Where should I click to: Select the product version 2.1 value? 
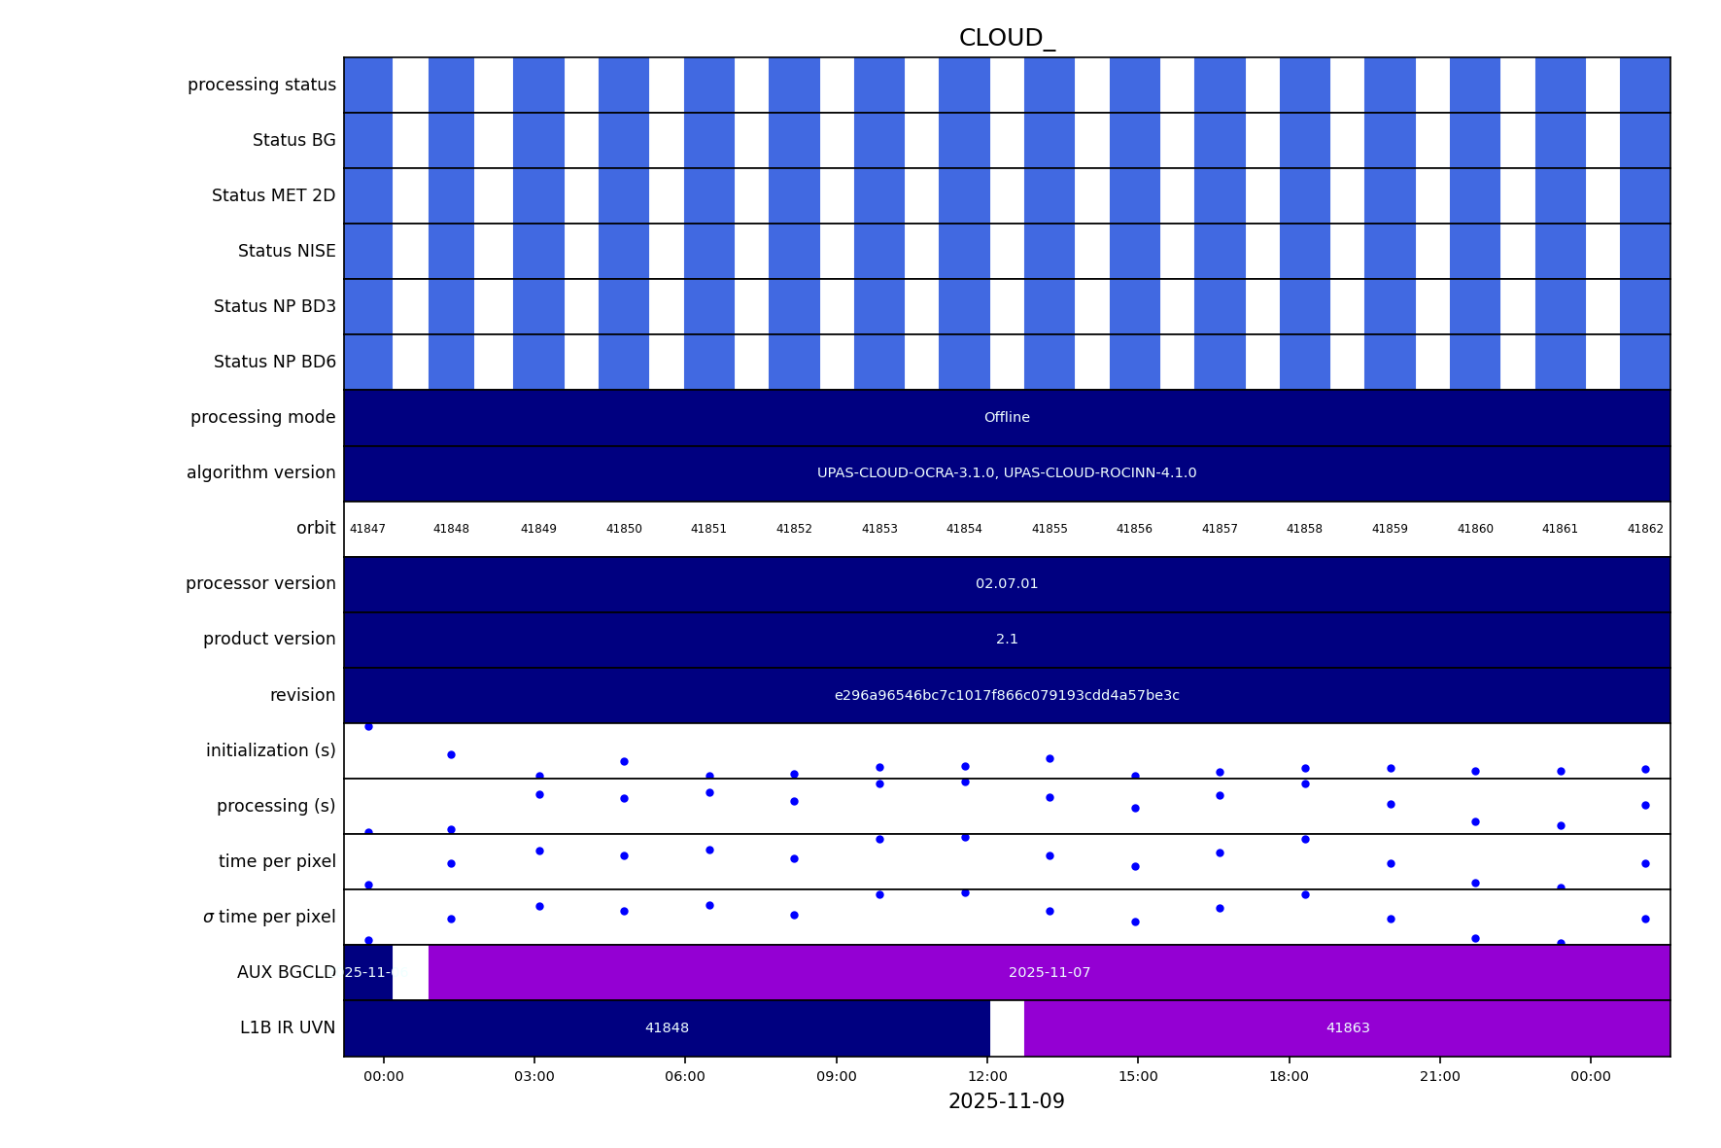click(x=1006, y=640)
